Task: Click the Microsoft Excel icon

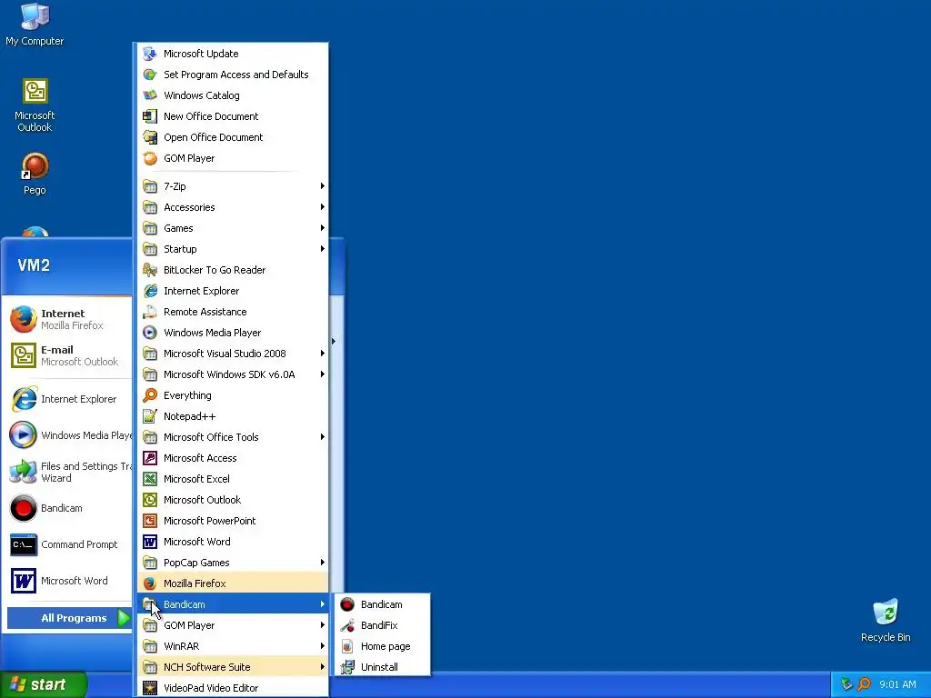Action: 150,479
